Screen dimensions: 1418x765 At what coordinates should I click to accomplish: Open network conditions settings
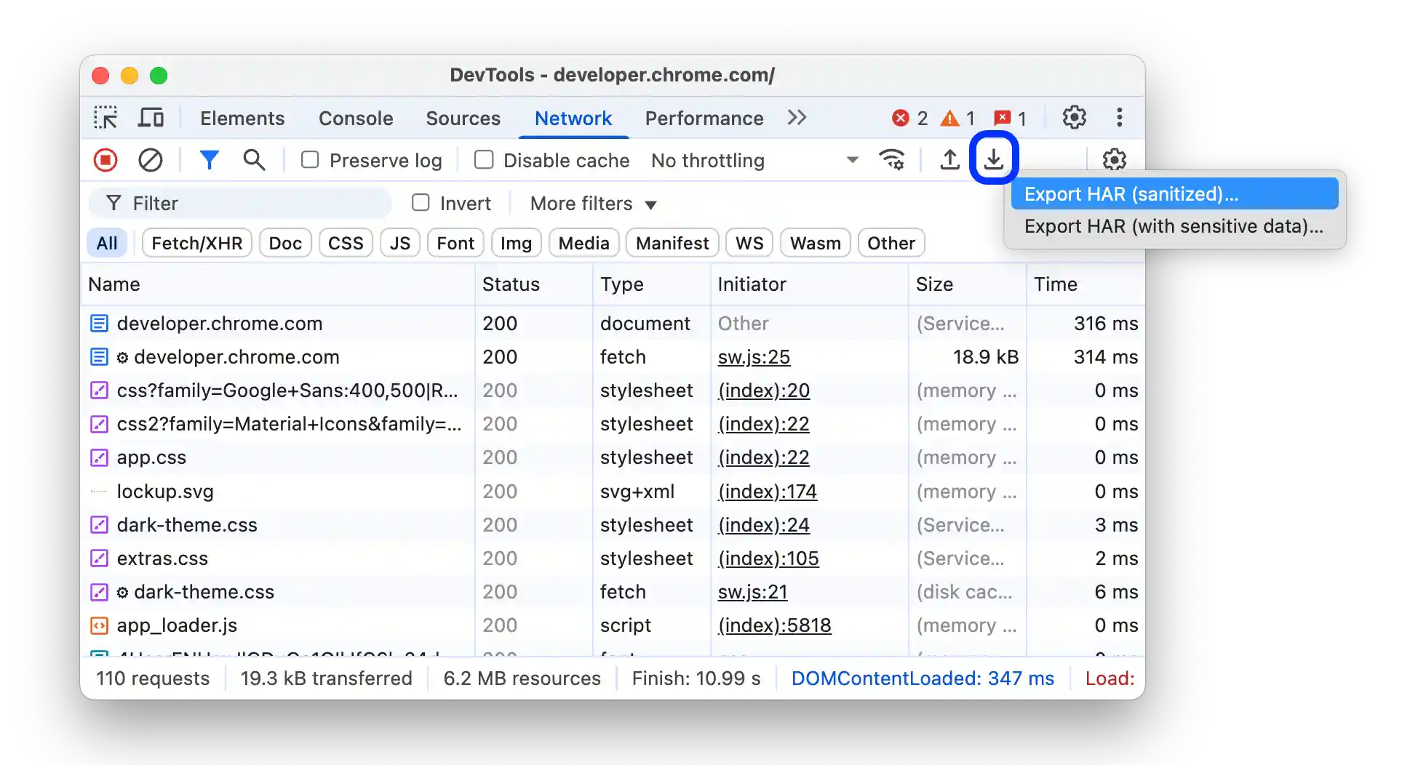[x=893, y=160]
